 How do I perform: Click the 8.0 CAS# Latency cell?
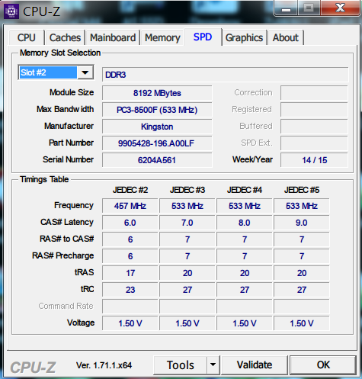(245, 223)
